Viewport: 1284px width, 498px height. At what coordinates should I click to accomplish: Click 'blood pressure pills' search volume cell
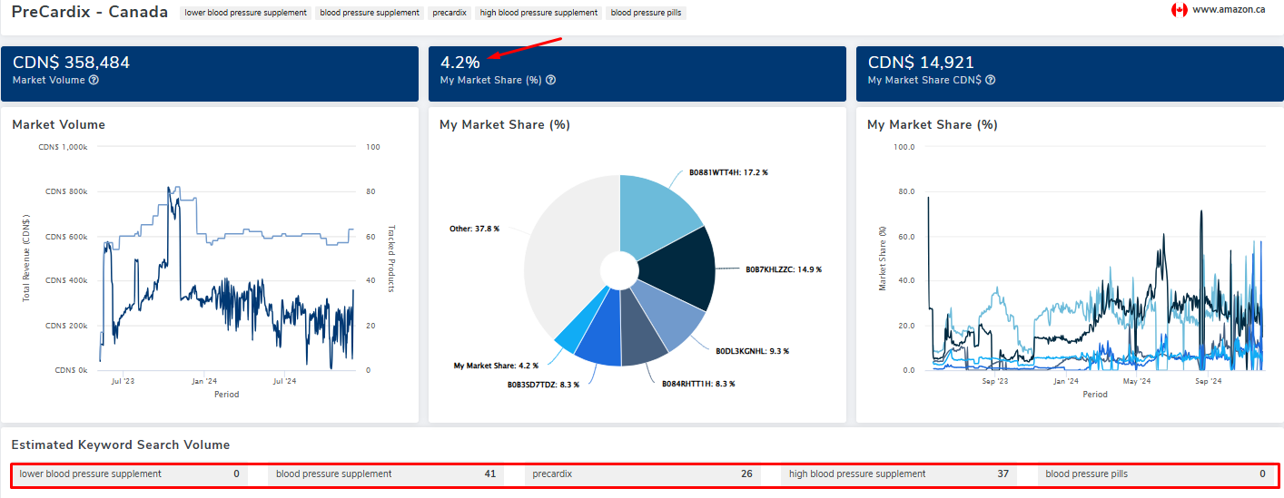pos(1155,474)
